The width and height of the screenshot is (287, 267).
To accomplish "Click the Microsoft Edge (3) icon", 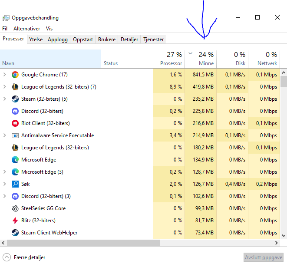I will click(15, 172).
